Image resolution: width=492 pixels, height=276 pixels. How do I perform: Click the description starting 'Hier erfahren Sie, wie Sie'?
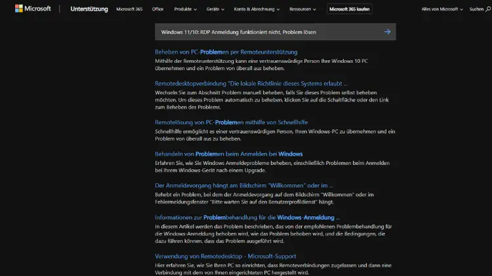click(x=273, y=269)
